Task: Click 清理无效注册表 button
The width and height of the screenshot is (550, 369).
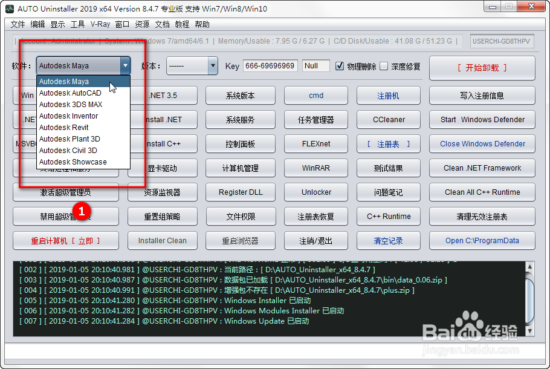Action: (482, 217)
